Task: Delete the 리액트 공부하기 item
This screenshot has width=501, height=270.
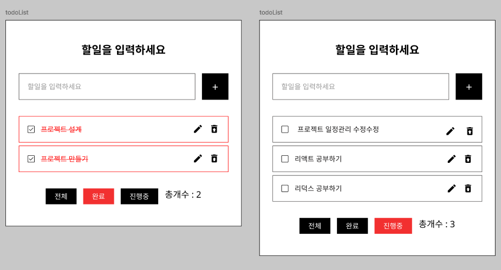Action: (468, 159)
